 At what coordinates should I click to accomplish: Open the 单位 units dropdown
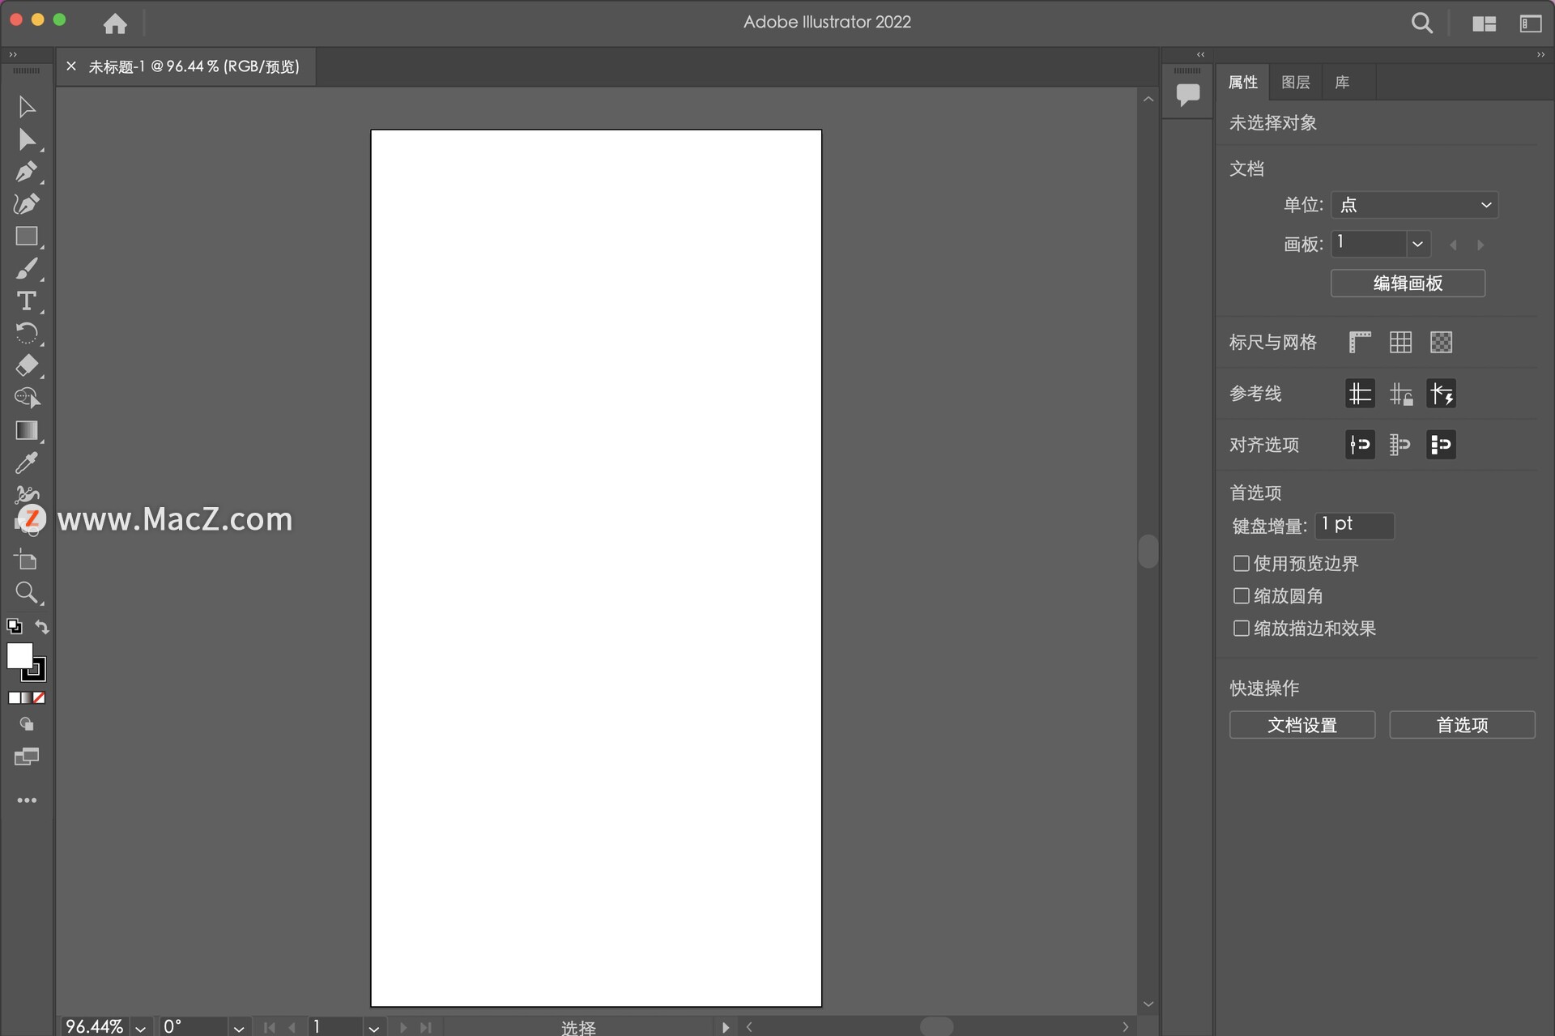[1414, 205]
